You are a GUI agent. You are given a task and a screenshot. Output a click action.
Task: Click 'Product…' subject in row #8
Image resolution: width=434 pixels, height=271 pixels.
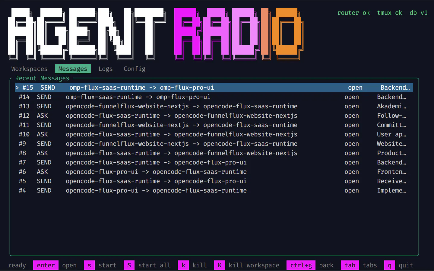tap(391, 153)
